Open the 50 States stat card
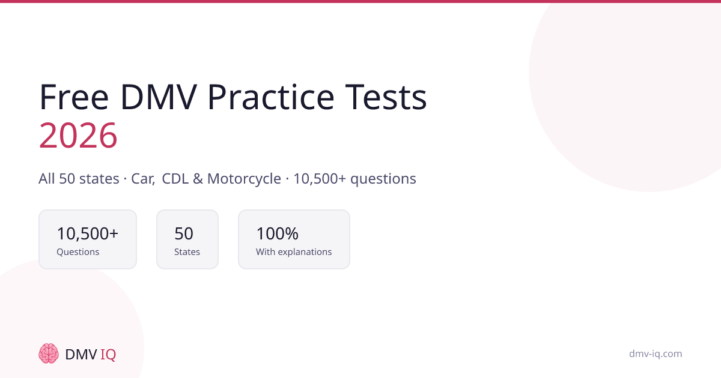The width and height of the screenshot is (721, 378). point(187,239)
